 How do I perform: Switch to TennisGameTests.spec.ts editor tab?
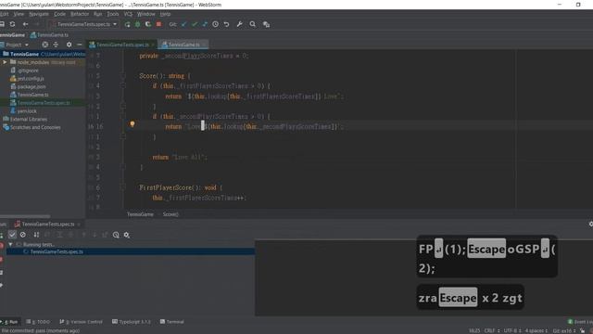click(x=121, y=45)
